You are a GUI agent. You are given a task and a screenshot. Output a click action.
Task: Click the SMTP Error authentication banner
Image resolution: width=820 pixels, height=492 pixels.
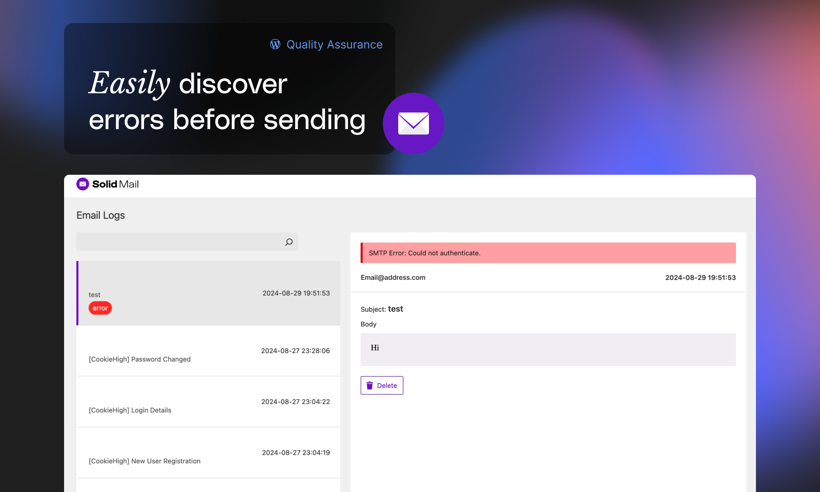tap(548, 253)
